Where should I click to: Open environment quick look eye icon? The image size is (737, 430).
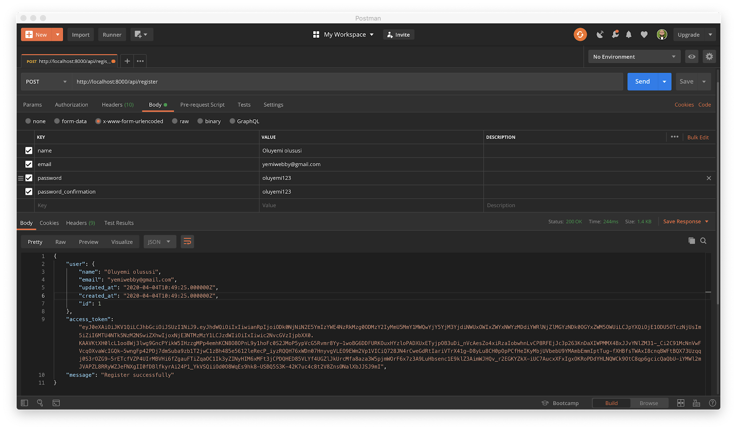692,57
